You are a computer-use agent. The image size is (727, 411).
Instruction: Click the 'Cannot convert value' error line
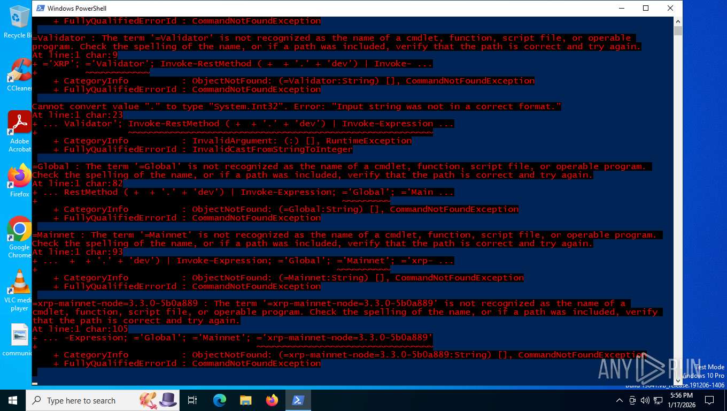click(297, 106)
